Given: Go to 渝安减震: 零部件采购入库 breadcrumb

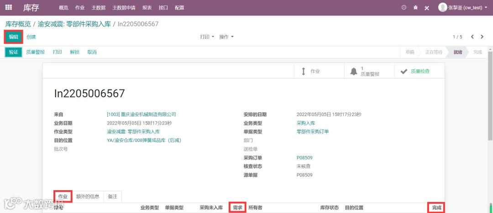Looking at the screenshot, I should [x=74, y=24].
